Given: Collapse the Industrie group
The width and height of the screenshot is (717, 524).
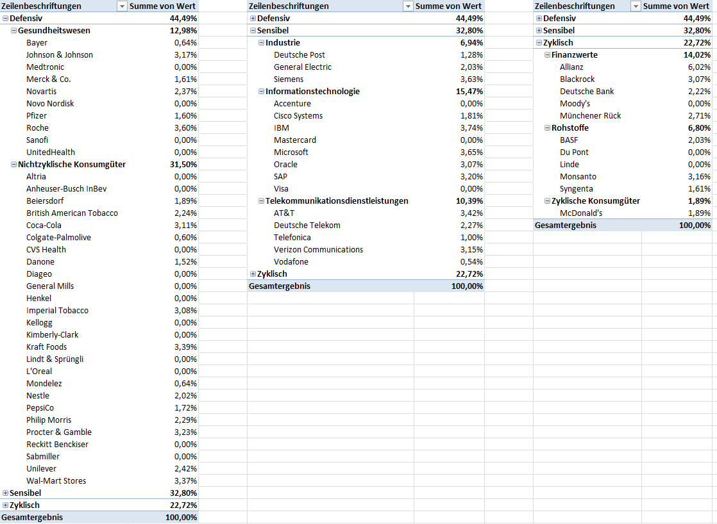Looking at the screenshot, I should coord(262,42).
